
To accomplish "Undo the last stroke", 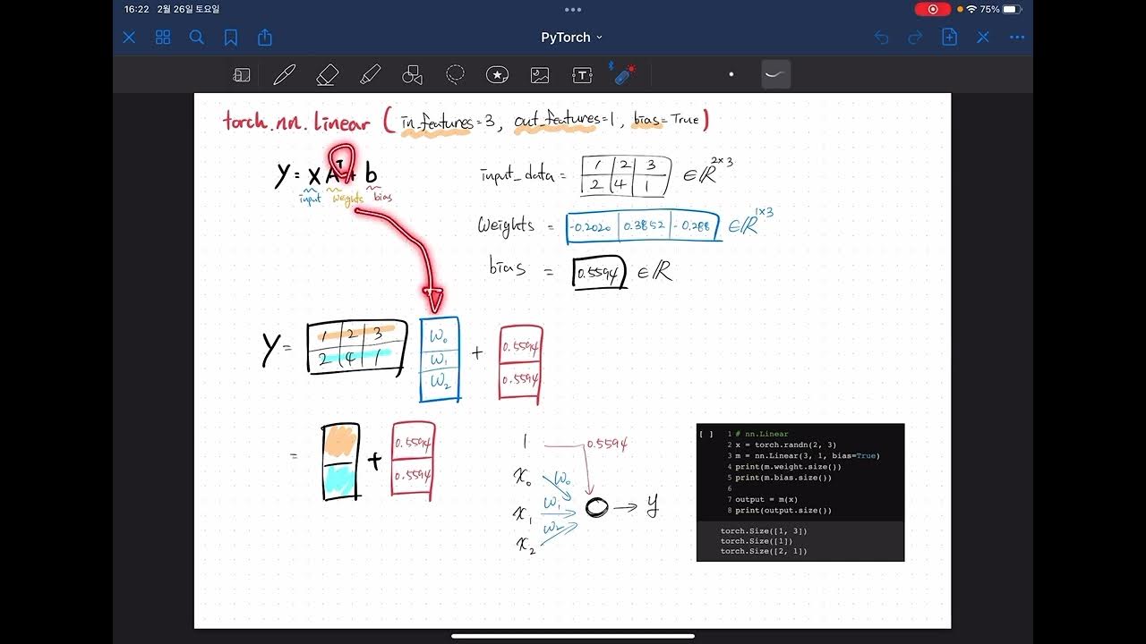I will pyautogui.click(x=881, y=38).
